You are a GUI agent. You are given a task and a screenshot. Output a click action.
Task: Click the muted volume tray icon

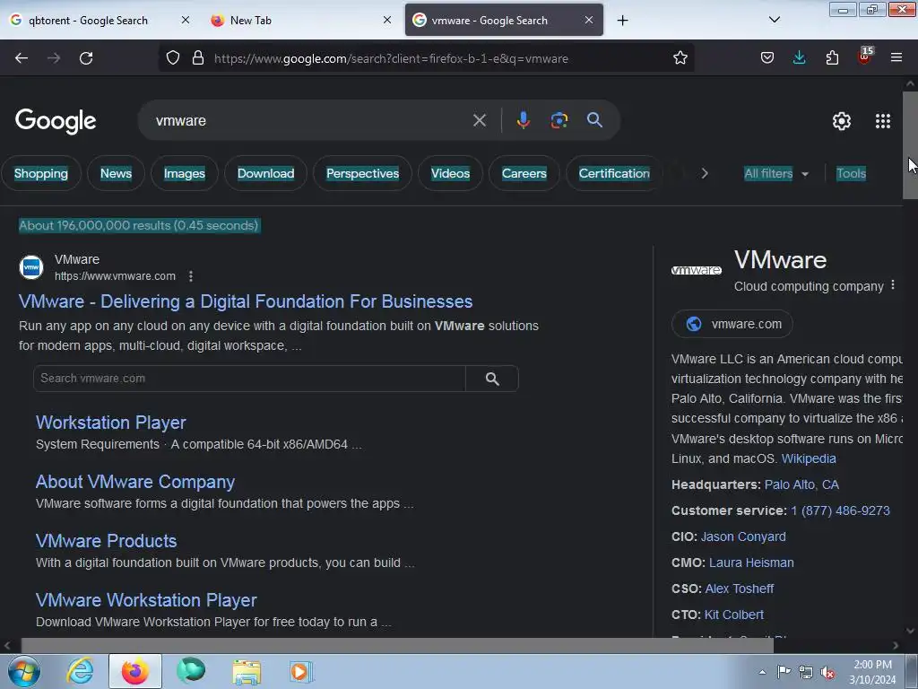click(827, 673)
